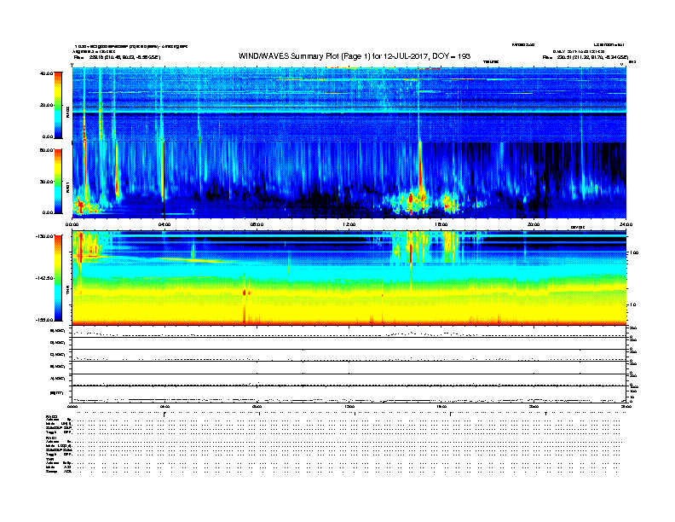Click the 04:00 time tick under RAD1 spectrogram

[x=164, y=224]
